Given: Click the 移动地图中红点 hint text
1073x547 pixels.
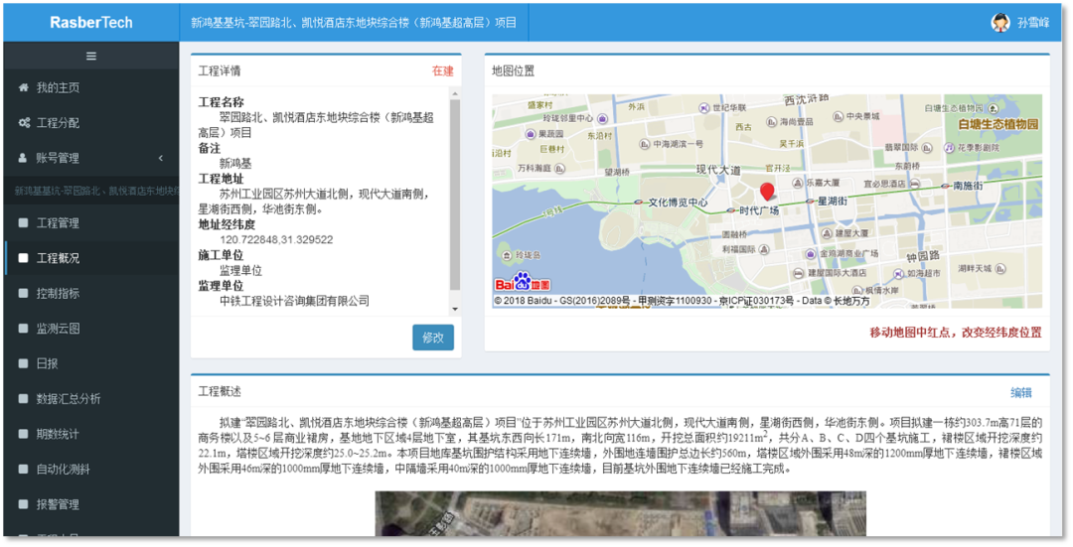Looking at the screenshot, I should click(x=956, y=333).
